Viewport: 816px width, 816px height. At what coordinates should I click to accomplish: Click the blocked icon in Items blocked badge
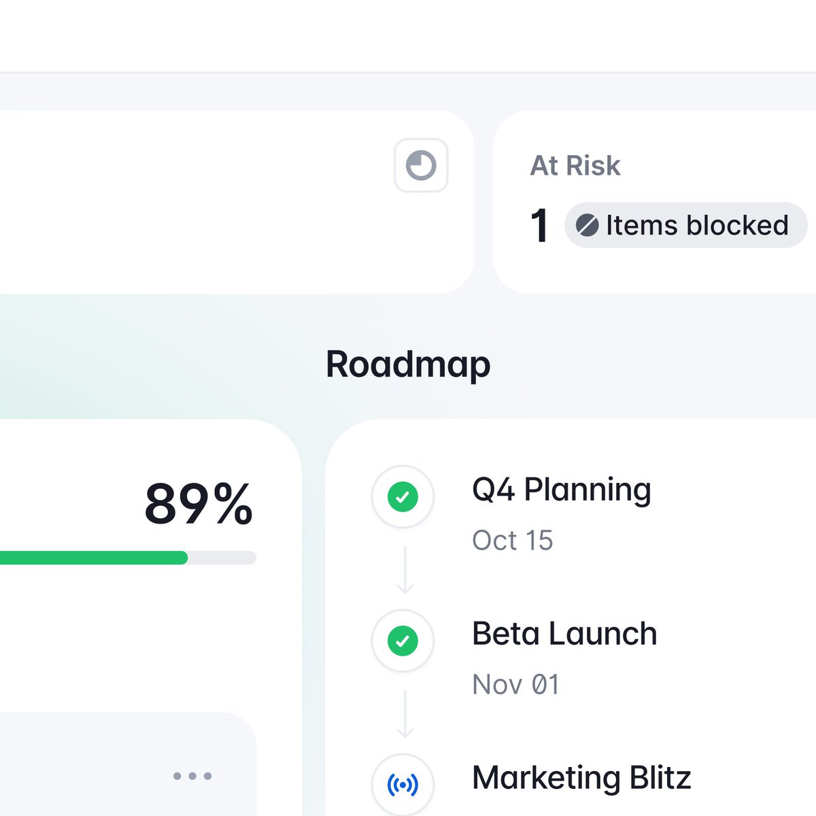pos(588,225)
